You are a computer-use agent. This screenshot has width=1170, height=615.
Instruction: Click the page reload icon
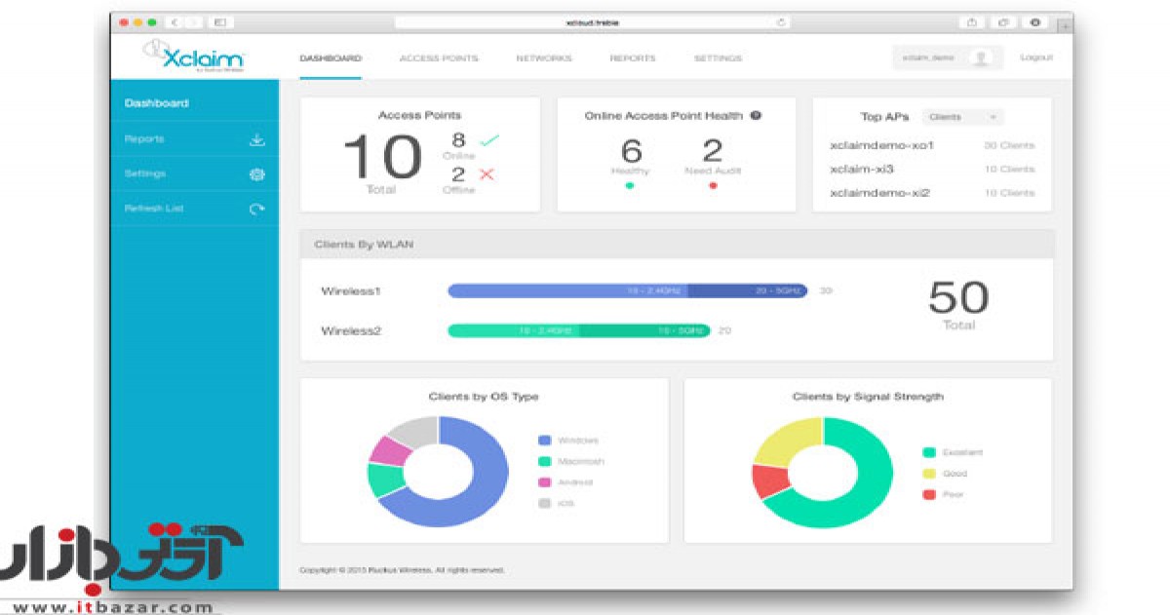781,21
